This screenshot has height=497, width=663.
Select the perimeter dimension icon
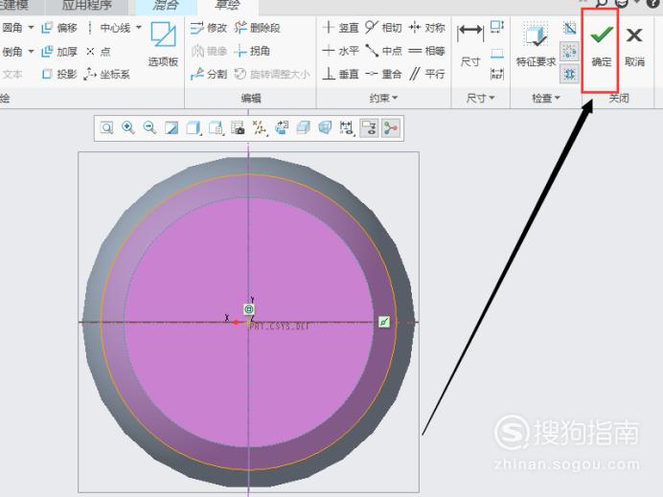coord(497,28)
